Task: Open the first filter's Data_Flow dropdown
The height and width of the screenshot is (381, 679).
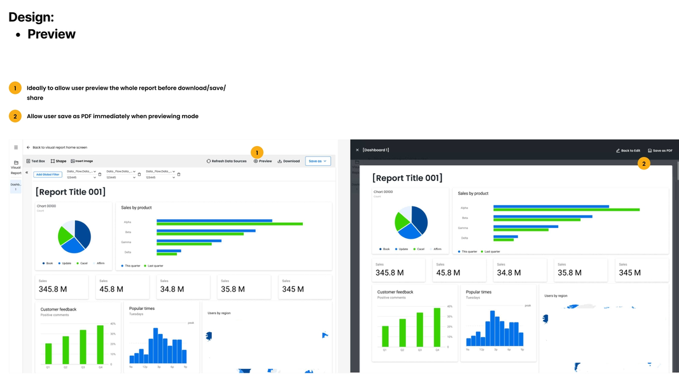Action: [81, 171]
